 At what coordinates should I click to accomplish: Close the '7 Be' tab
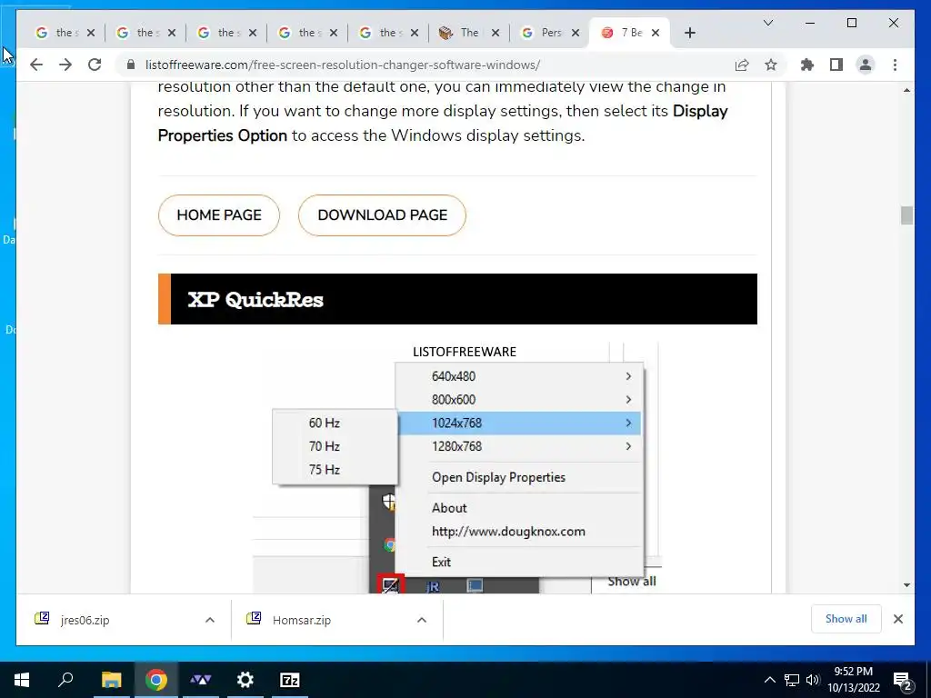[x=656, y=33]
